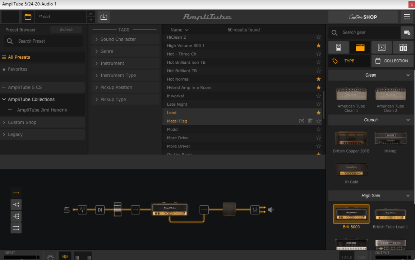This screenshot has height=260, width=415.
Task: Select the two-way split routing icon
Action: point(16,204)
